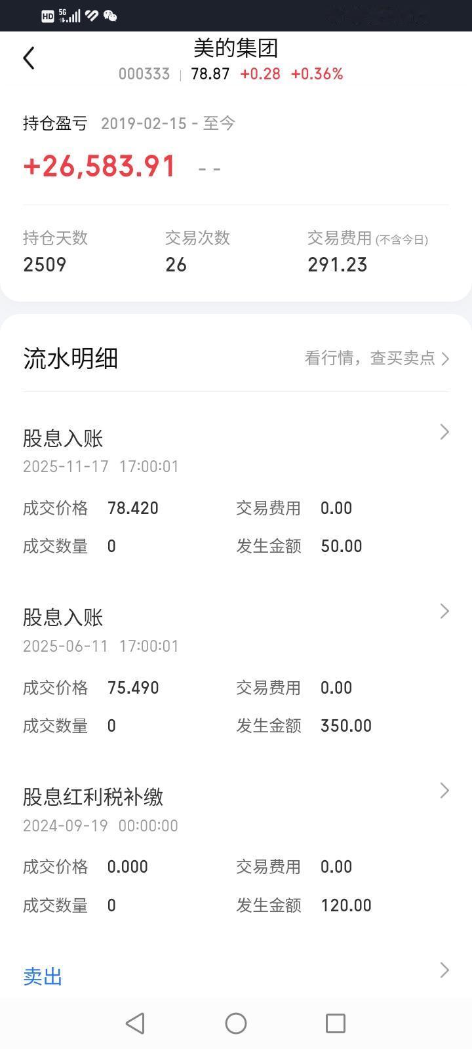This screenshot has width=472, height=1049.
Task: Tap the back arrow icon
Action: (x=29, y=58)
